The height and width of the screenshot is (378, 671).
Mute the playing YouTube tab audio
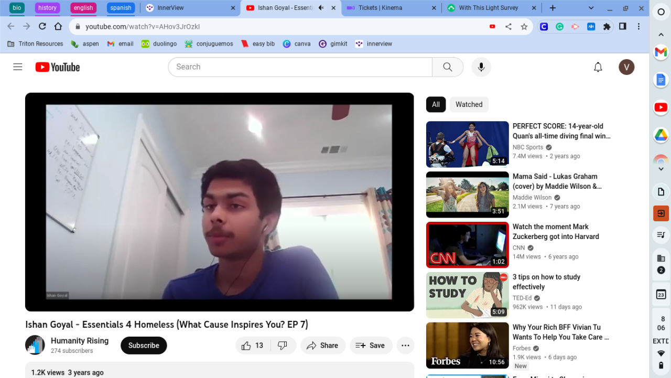pyautogui.click(x=321, y=8)
